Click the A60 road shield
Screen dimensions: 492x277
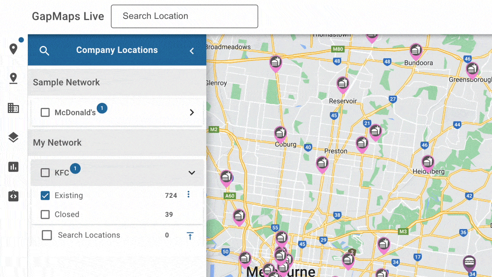coord(230,196)
